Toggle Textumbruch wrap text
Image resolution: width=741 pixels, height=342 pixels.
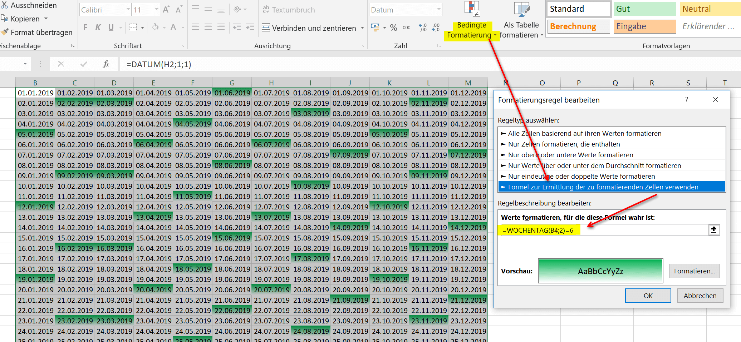tap(289, 10)
